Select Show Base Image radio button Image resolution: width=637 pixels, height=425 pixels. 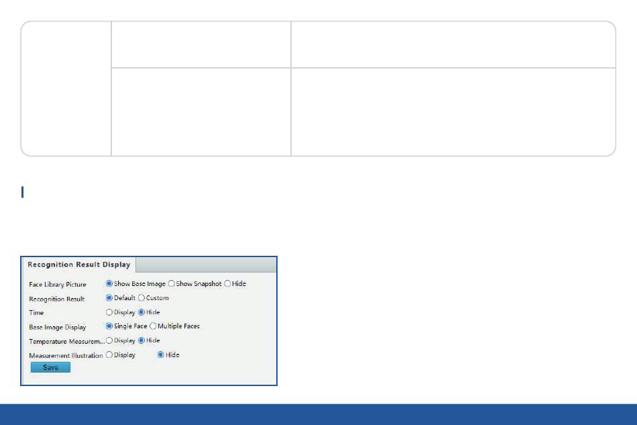[x=109, y=283]
